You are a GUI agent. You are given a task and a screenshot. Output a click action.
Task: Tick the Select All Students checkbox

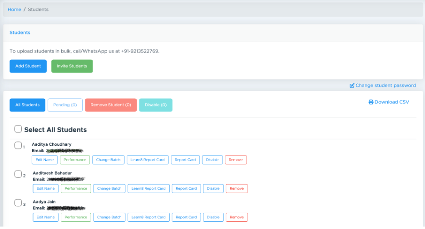[18, 129]
